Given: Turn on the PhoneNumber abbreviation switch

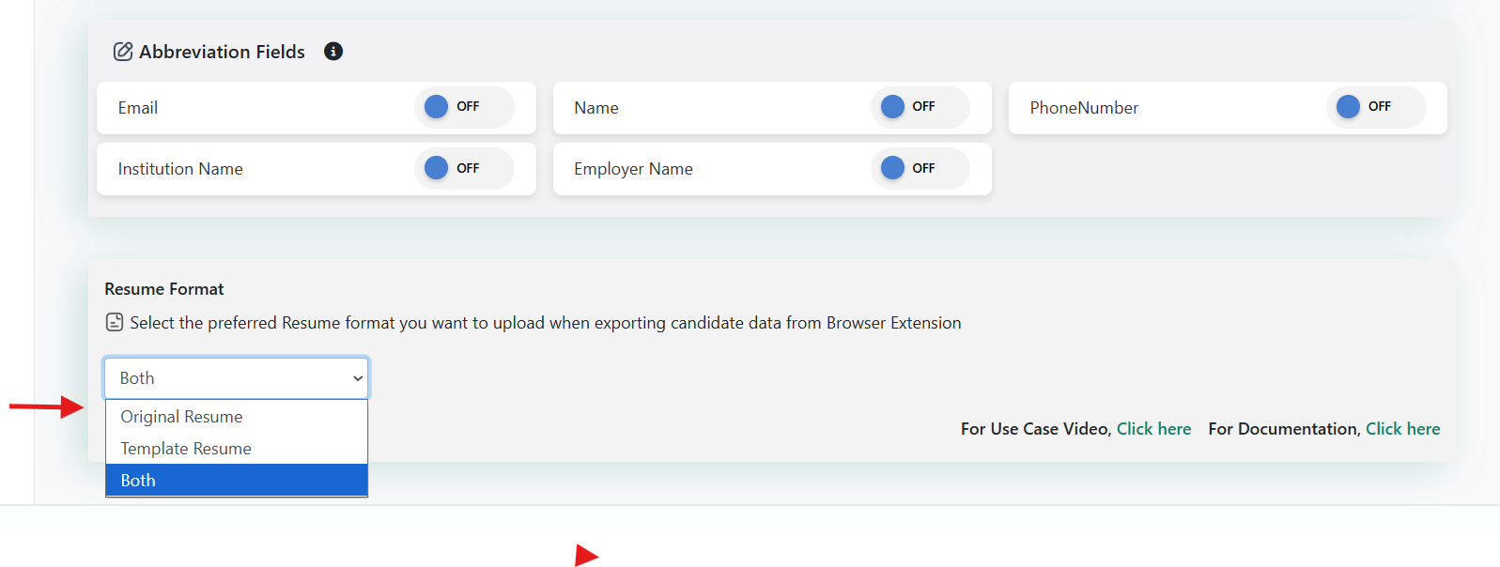Looking at the screenshot, I should (1375, 107).
